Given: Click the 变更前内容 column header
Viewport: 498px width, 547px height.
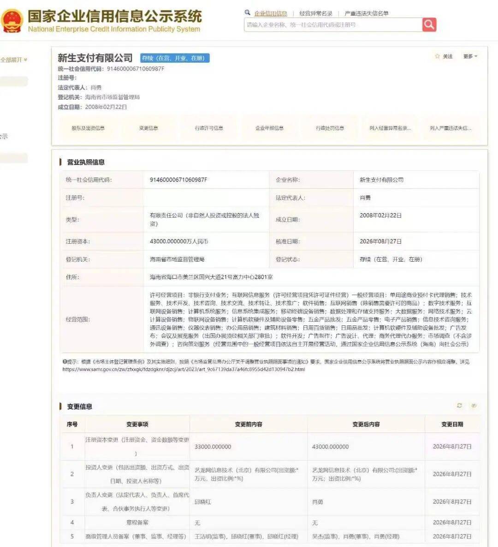Looking at the screenshot, I should (249, 424).
